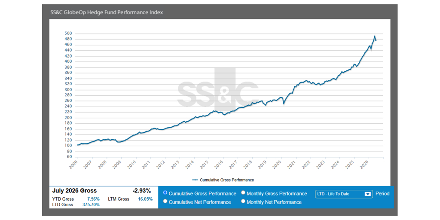This screenshot has height=220, width=440.
Task: Click the -2.93% monthly gross value
Action: coord(141,191)
